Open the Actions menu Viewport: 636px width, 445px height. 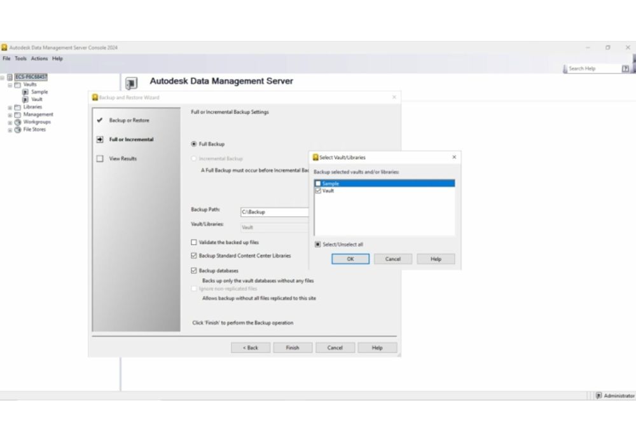39,58
